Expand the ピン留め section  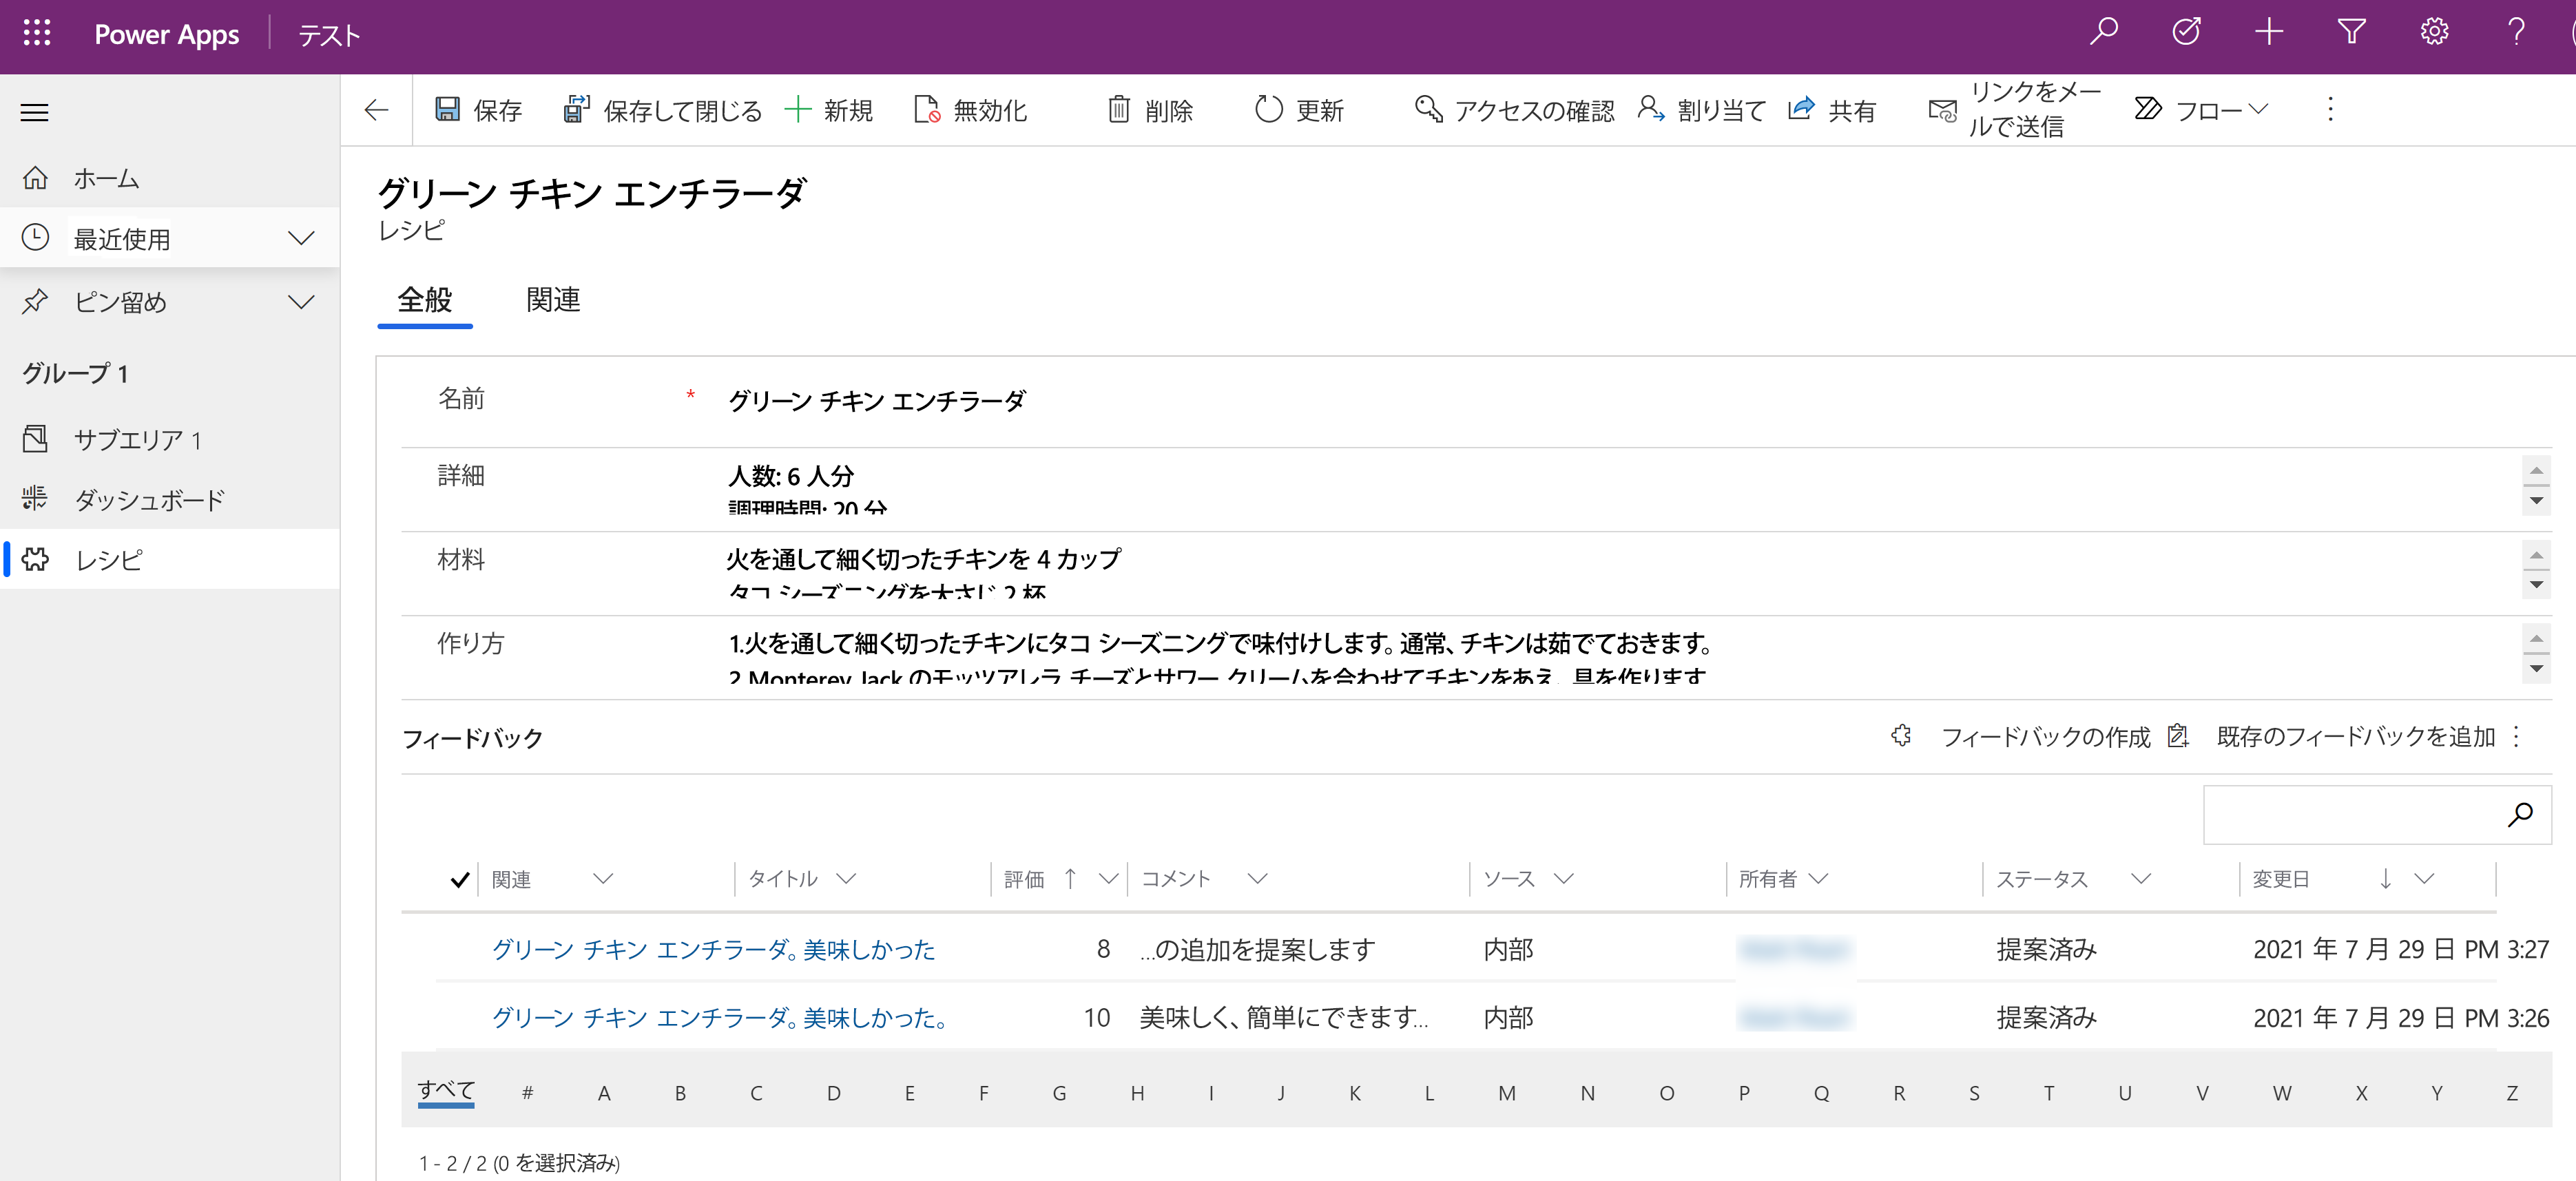(301, 302)
